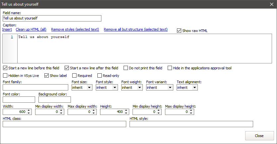Check Hide in the applications approval tool
This screenshot has width=277, height=144.
click(170, 68)
